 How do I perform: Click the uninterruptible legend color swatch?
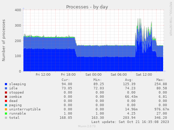pos(6,109)
